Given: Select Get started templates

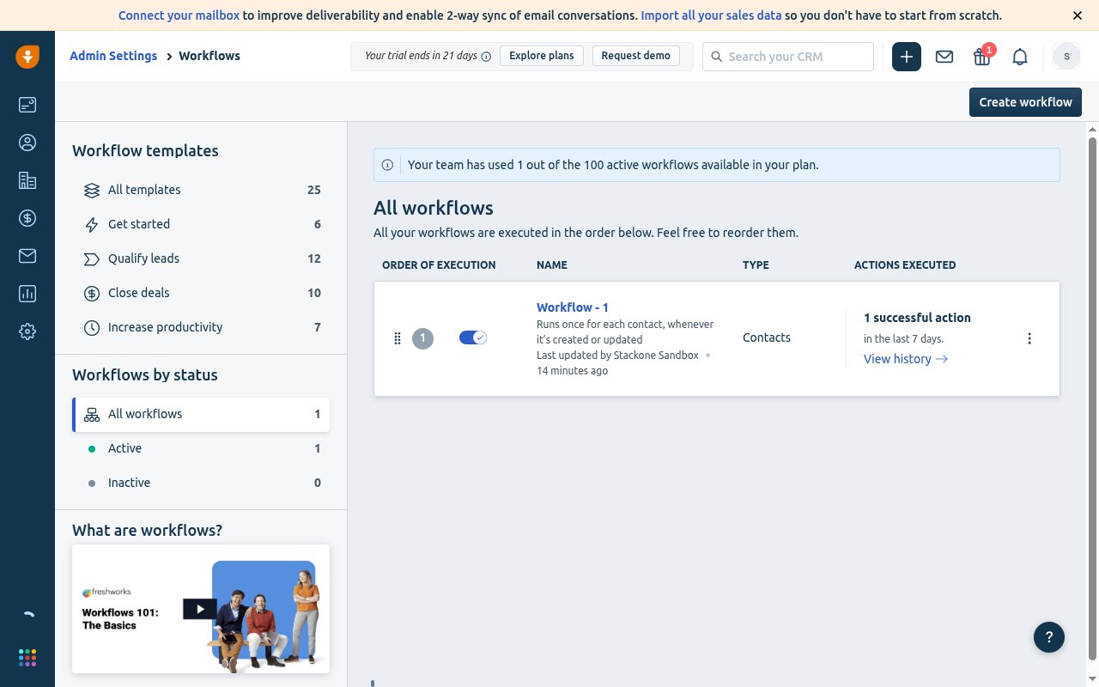Looking at the screenshot, I should [x=202, y=224].
